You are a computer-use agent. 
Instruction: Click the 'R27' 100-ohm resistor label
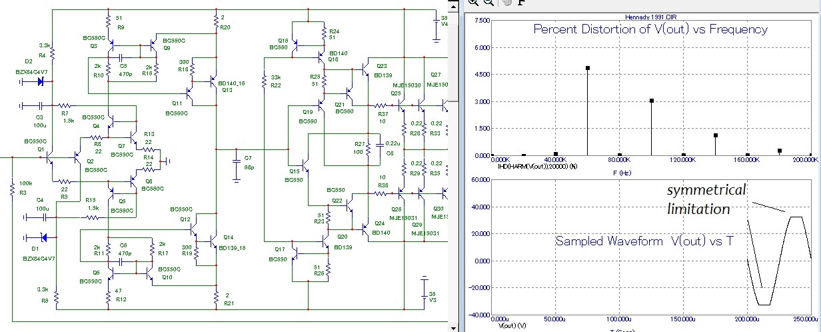pyautogui.click(x=359, y=144)
